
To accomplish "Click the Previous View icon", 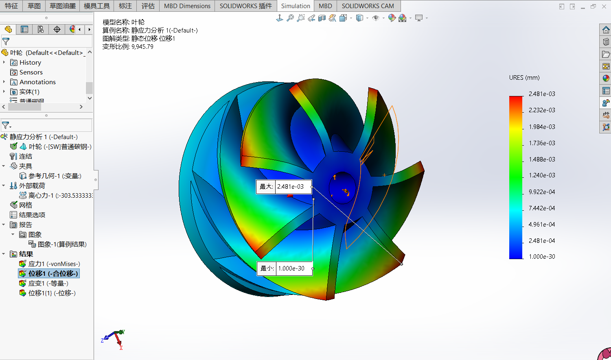I will [x=311, y=18].
